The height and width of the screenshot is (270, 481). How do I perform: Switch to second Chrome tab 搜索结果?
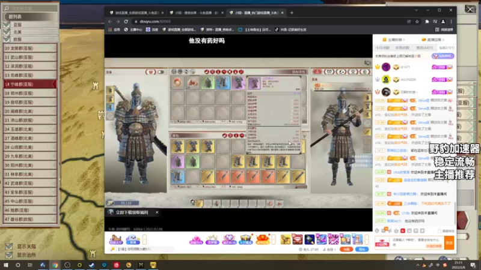coord(197,13)
